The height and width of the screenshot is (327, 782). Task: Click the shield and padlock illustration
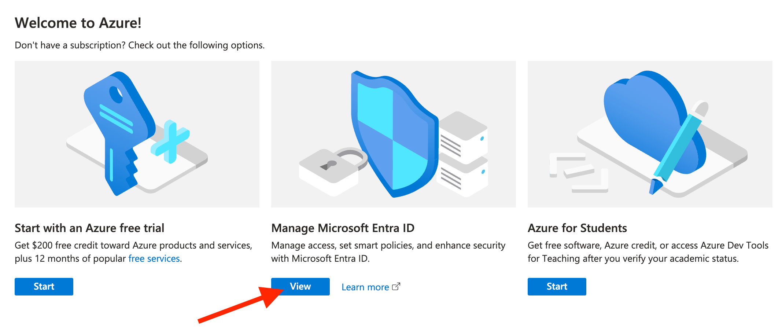tap(394, 134)
